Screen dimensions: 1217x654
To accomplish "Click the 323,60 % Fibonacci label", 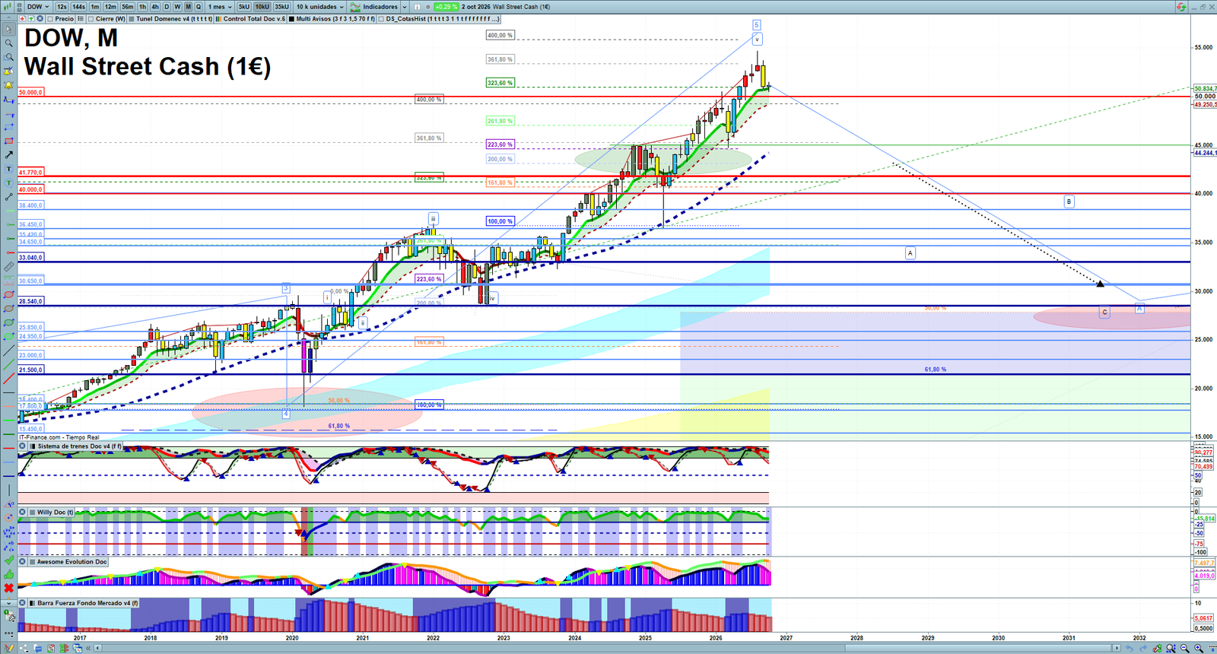I will pos(500,83).
